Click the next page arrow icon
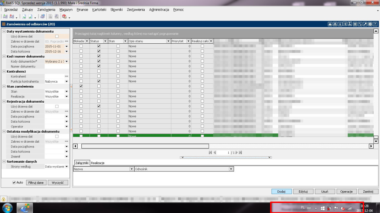The height and width of the screenshot is (213, 380). [x=236, y=153]
